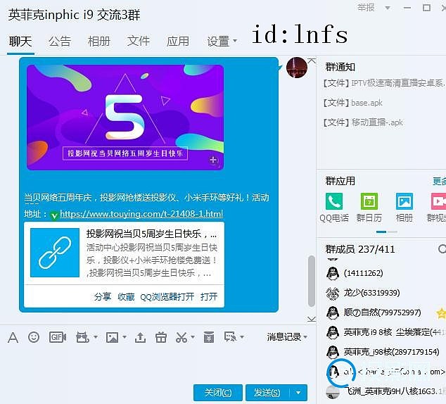The image size is (446, 404).
Task: Click avatar of 顺⑦自然 member
Action: click(x=333, y=313)
